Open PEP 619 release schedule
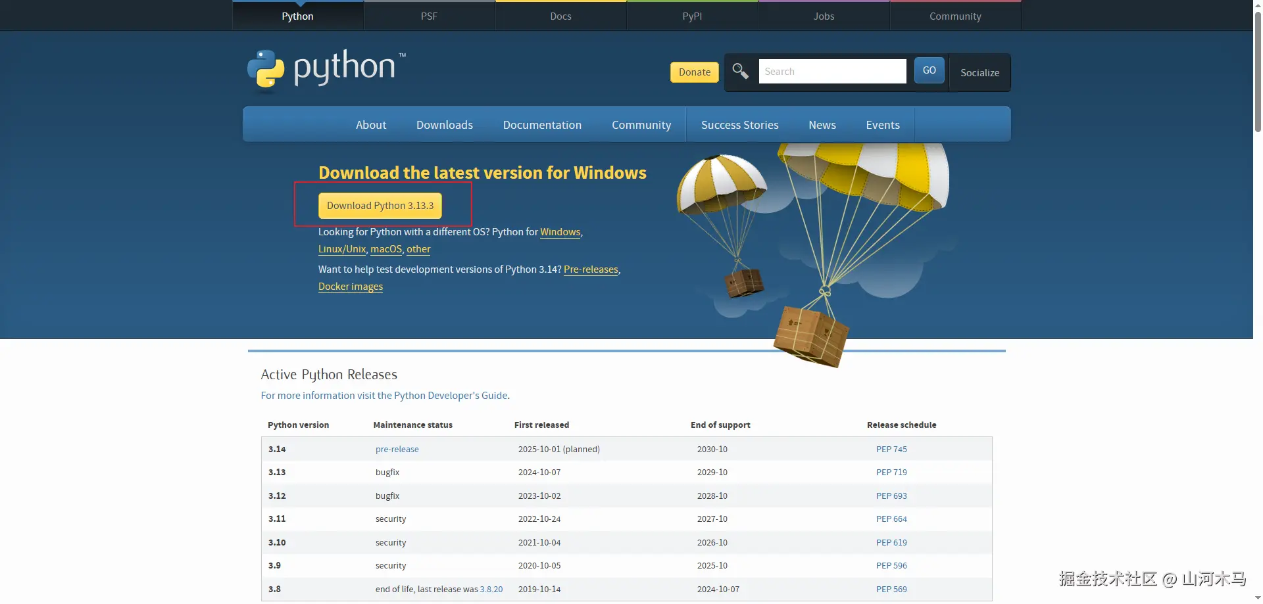1263x604 pixels. tap(891, 543)
